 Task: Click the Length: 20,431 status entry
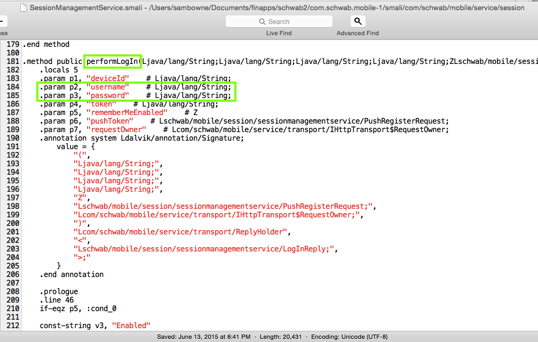tap(281, 337)
